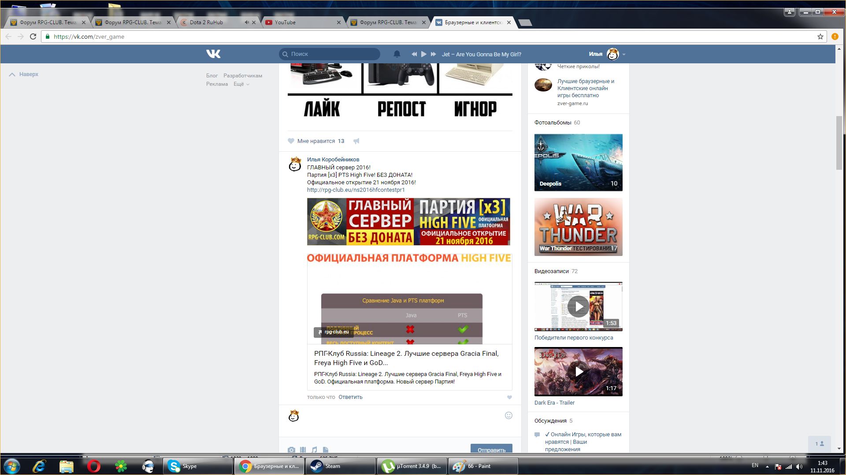Attach audio with music note icon

click(x=314, y=449)
